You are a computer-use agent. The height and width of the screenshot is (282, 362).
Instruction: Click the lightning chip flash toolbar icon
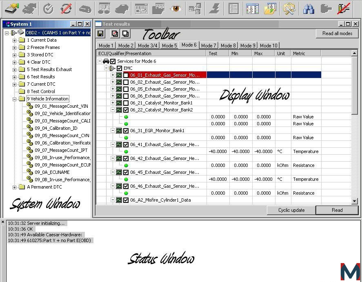pyautogui.click(x=214, y=9)
